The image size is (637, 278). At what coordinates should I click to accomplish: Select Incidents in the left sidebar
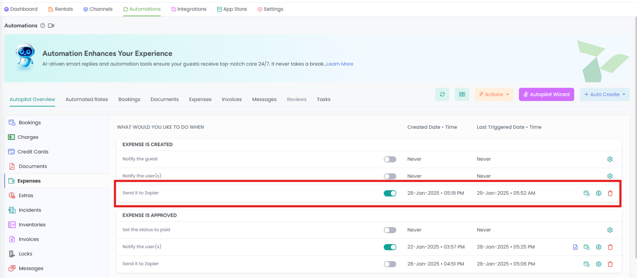[x=56, y=210]
